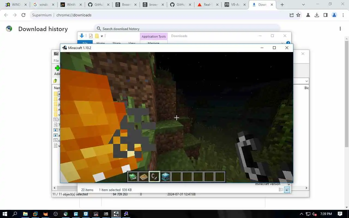349x218 pixels.
Task: Share this page icon in address bar
Action: coord(291,15)
